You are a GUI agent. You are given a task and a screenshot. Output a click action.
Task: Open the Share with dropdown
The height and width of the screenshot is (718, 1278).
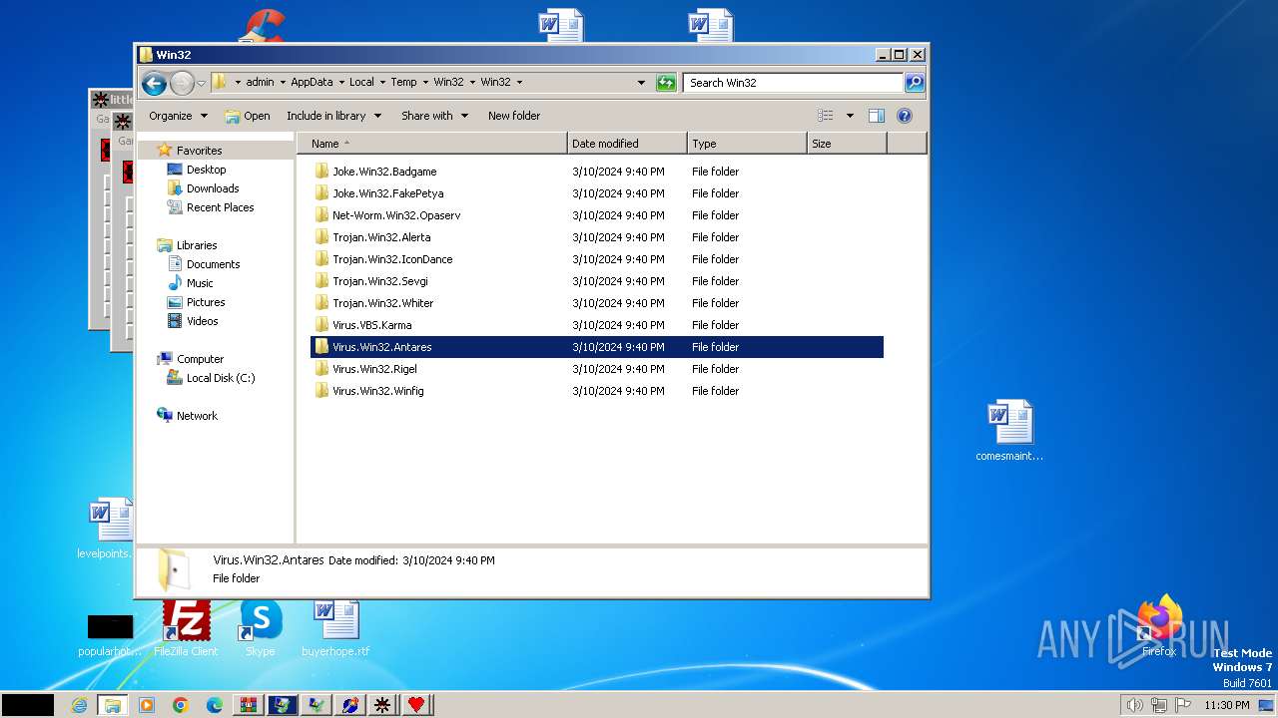pos(434,116)
